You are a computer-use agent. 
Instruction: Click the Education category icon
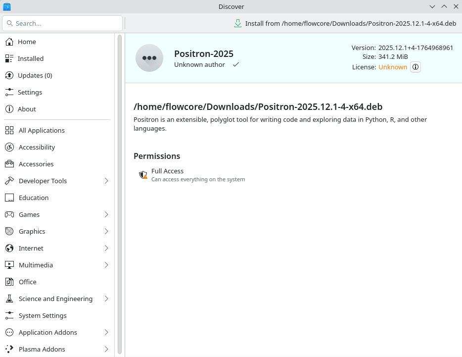point(9,198)
